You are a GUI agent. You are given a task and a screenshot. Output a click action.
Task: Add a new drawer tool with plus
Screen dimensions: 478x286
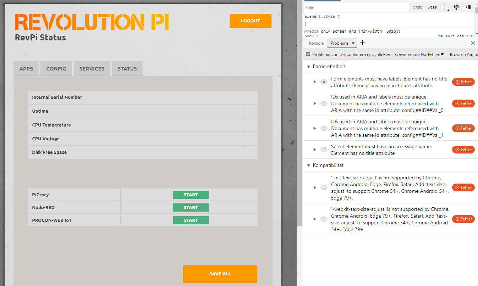(362, 43)
